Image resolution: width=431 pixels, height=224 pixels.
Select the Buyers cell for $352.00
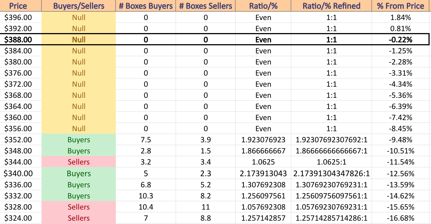tap(79, 140)
